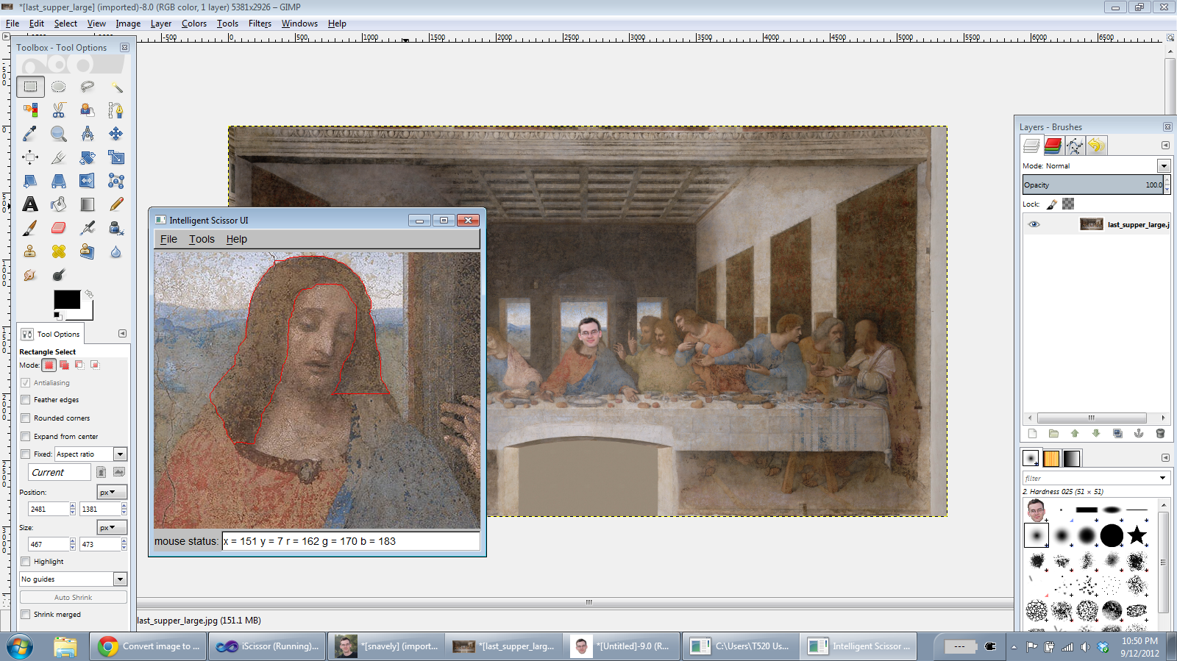
Task: Click the black foreground color swatch
Action: (66, 299)
